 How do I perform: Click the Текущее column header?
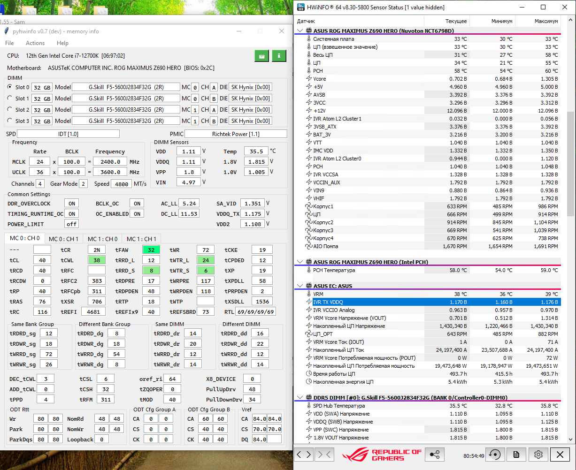point(447,21)
